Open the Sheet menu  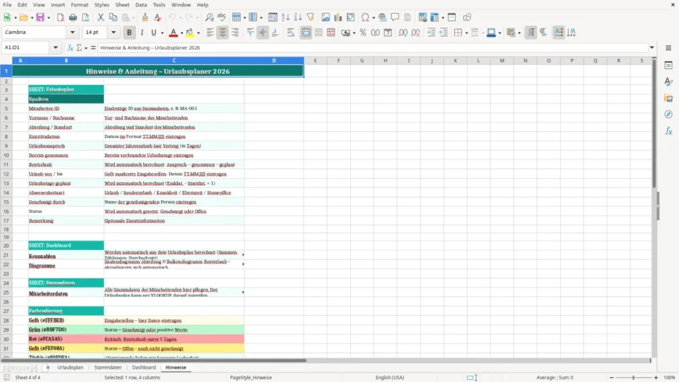coord(122,5)
